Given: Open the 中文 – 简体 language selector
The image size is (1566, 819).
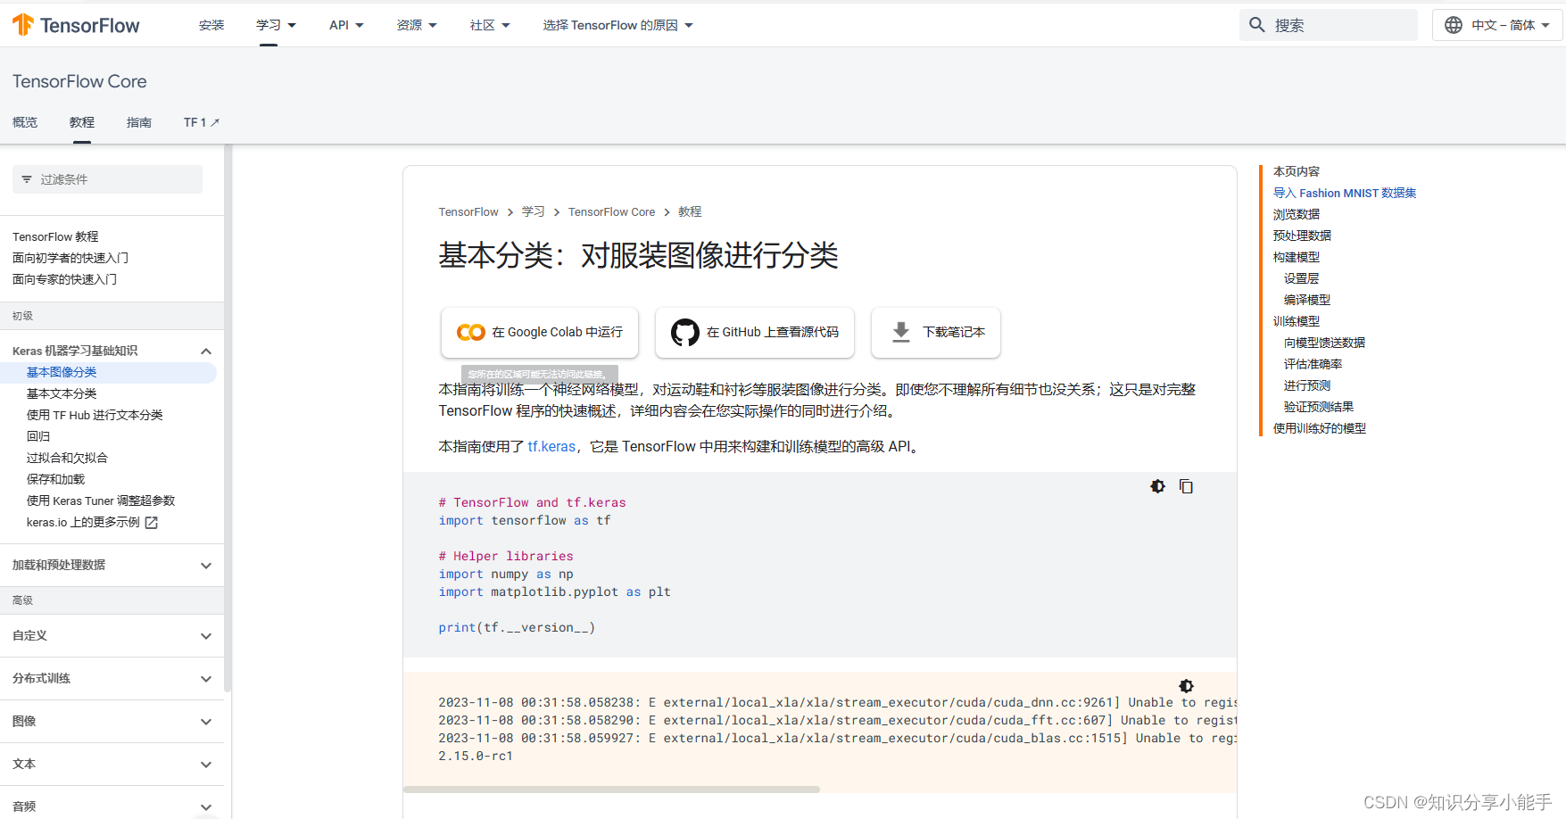Looking at the screenshot, I should click(1497, 25).
